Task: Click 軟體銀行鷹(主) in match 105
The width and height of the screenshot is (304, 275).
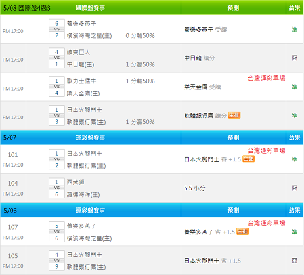Action: tap(86, 267)
